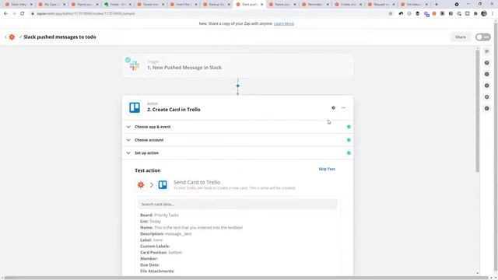Click the pencil icon to rename the Zap

(20, 37)
